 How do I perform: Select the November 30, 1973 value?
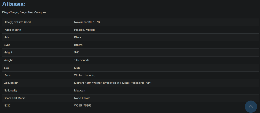click(87, 22)
